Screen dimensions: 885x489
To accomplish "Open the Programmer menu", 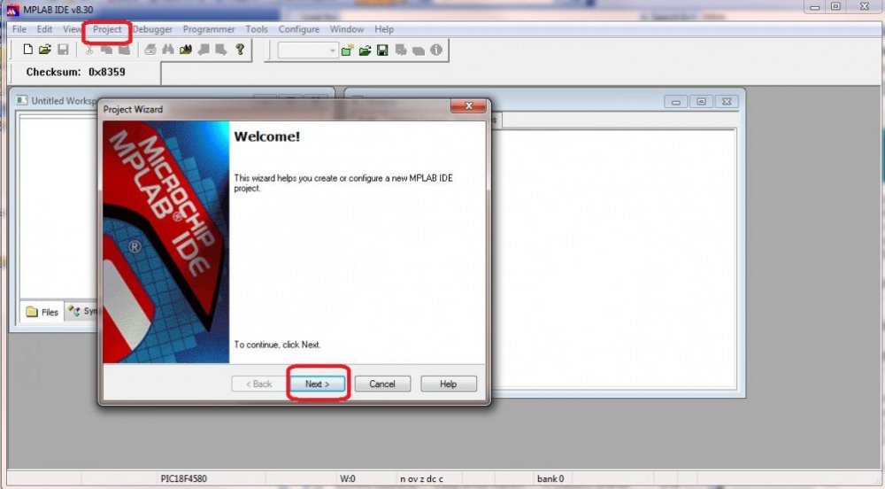I will [209, 29].
